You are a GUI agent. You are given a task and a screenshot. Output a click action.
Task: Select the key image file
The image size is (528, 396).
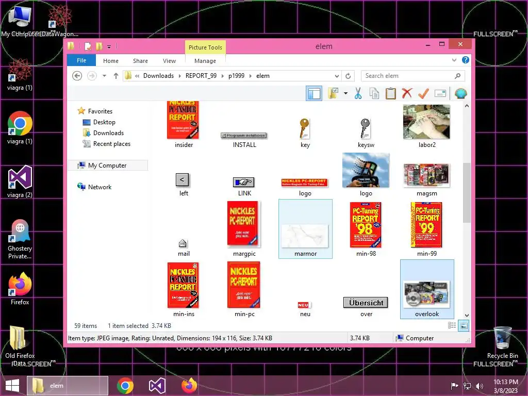coord(305,133)
